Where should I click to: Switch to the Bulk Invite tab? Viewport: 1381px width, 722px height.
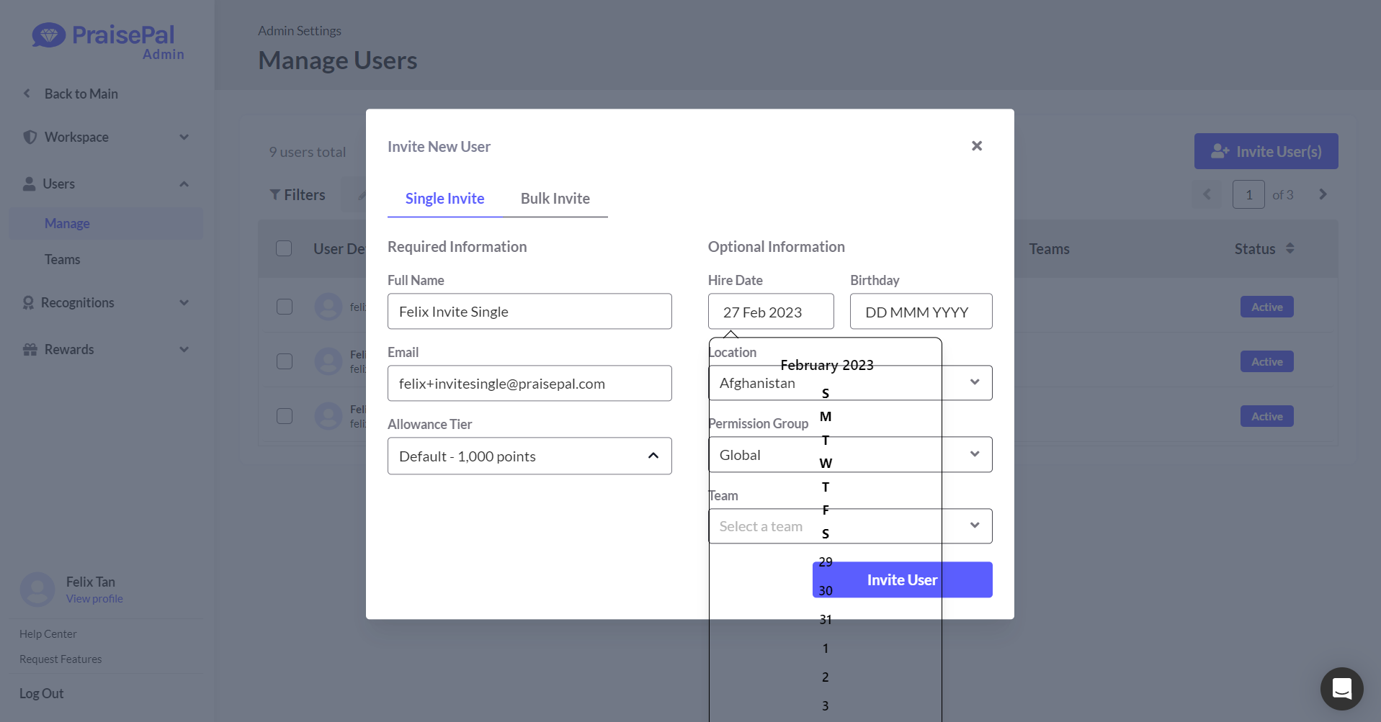[555, 199]
